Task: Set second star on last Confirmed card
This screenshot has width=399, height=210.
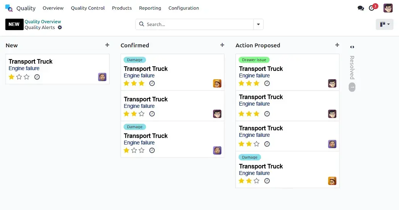Action: tap(134, 151)
